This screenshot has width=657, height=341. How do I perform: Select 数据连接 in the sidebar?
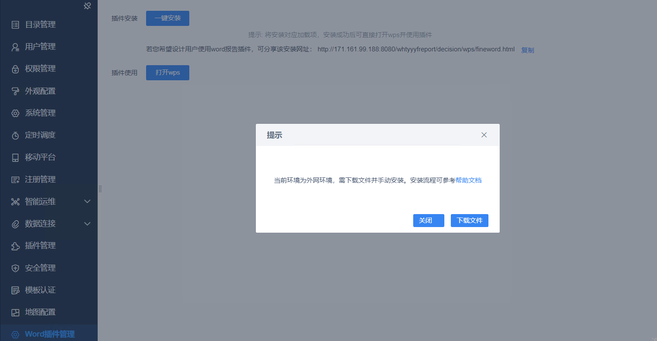(49, 224)
